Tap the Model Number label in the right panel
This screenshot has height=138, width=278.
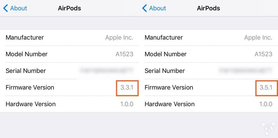(x=166, y=54)
